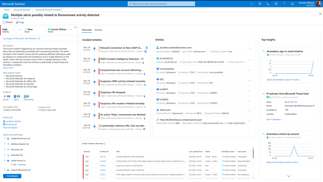Collapse Initial Access (1) tactic

point(5,160)
